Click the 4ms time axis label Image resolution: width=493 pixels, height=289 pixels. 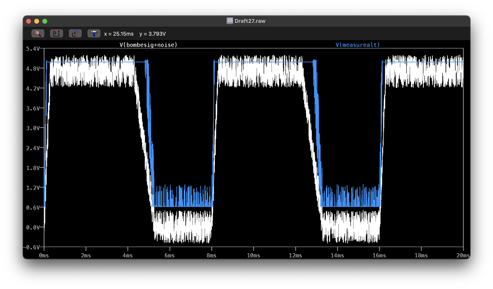[x=128, y=255]
